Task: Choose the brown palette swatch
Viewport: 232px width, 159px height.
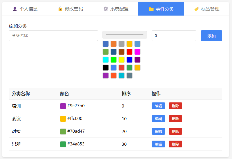Action: pyautogui.click(x=122, y=52)
